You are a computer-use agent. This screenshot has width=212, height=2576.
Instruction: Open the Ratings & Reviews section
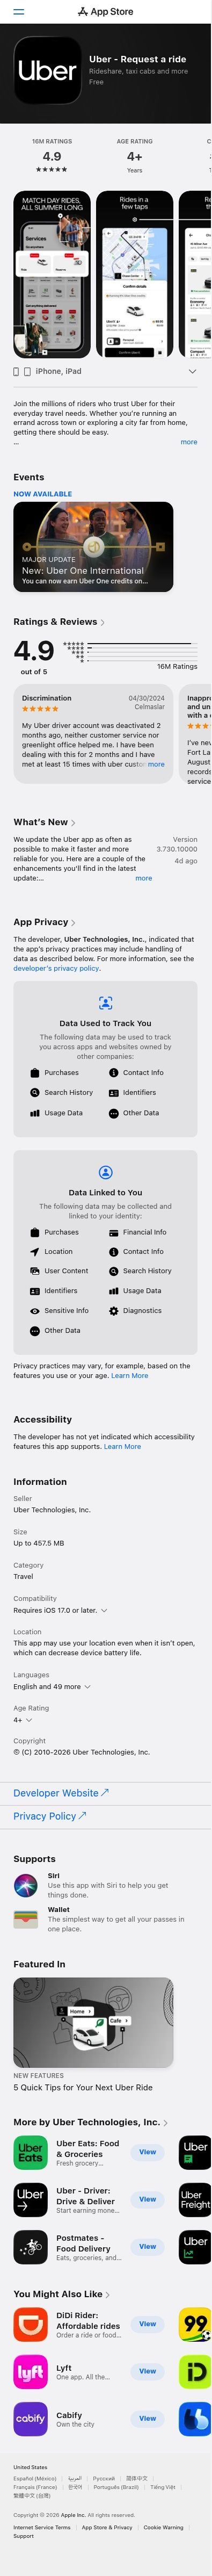pyautogui.click(x=58, y=621)
